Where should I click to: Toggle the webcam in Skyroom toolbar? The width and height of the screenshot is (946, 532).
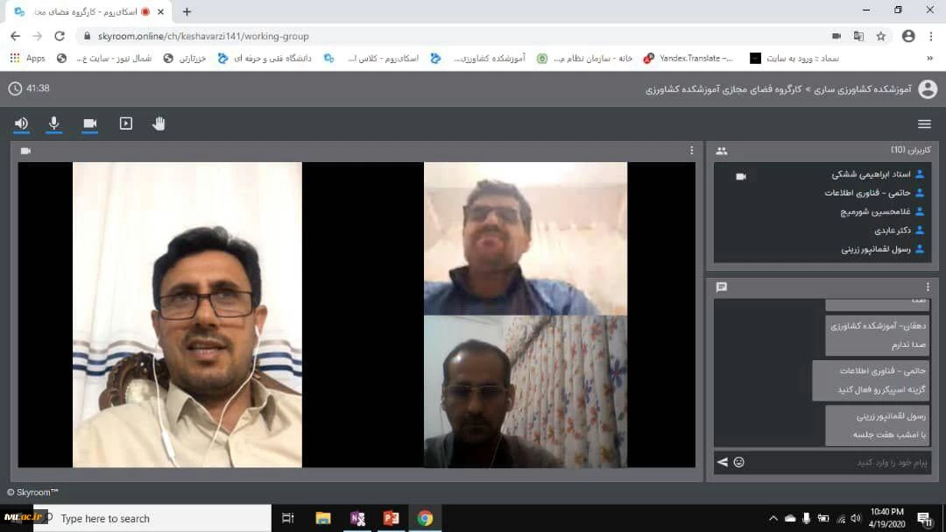click(x=89, y=124)
